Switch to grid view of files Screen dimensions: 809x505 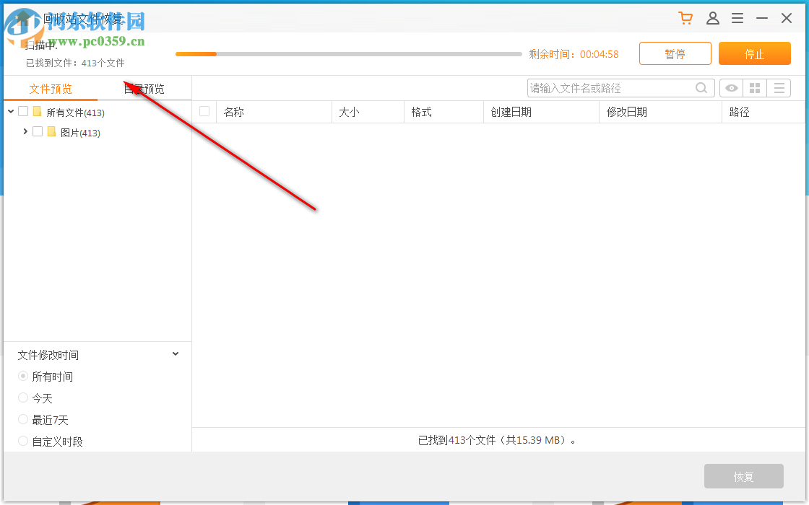click(754, 87)
